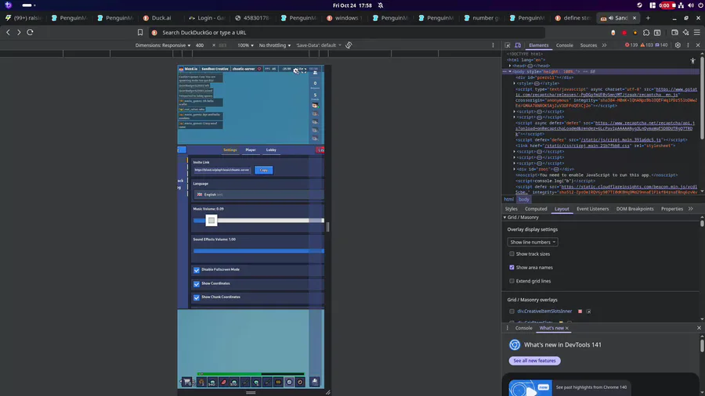Screen dimensions: 705x396
Task: Uncheck Disable Fullscreen Mode checkbox
Action: pyautogui.click(x=197, y=270)
